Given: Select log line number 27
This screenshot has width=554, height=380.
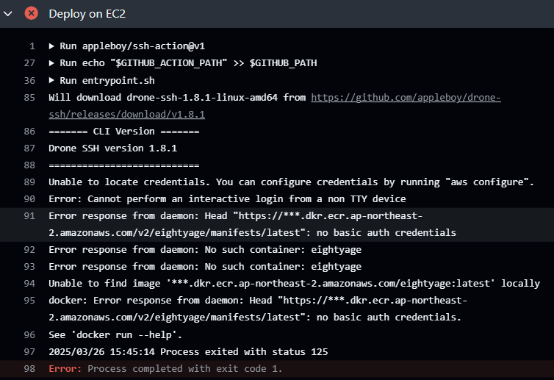Looking at the screenshot, I should [x=29, y=63].
